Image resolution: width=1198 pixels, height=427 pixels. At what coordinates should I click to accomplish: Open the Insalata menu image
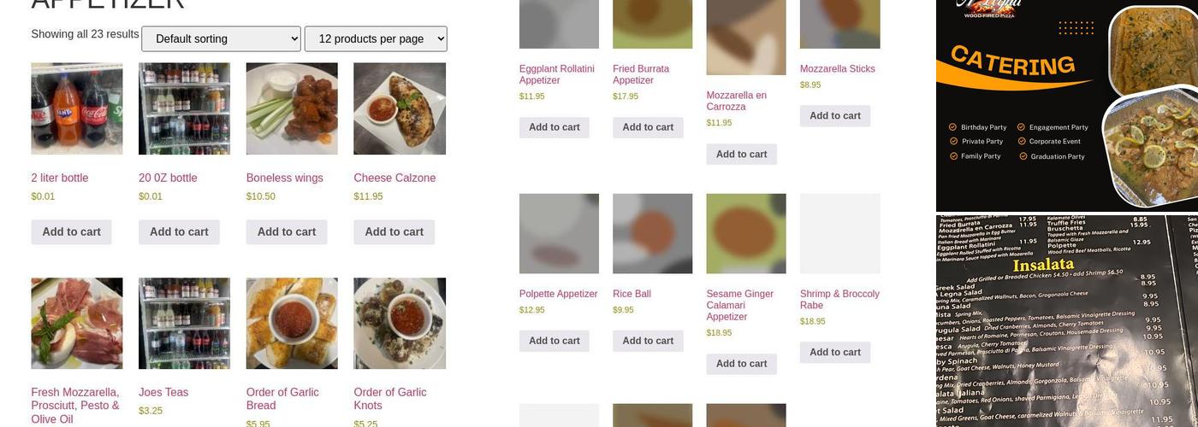click(x=1066, y=320)
